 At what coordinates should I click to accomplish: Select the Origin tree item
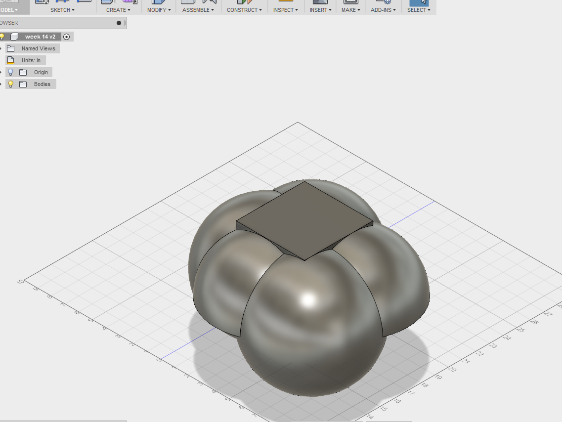coord(41,72)
